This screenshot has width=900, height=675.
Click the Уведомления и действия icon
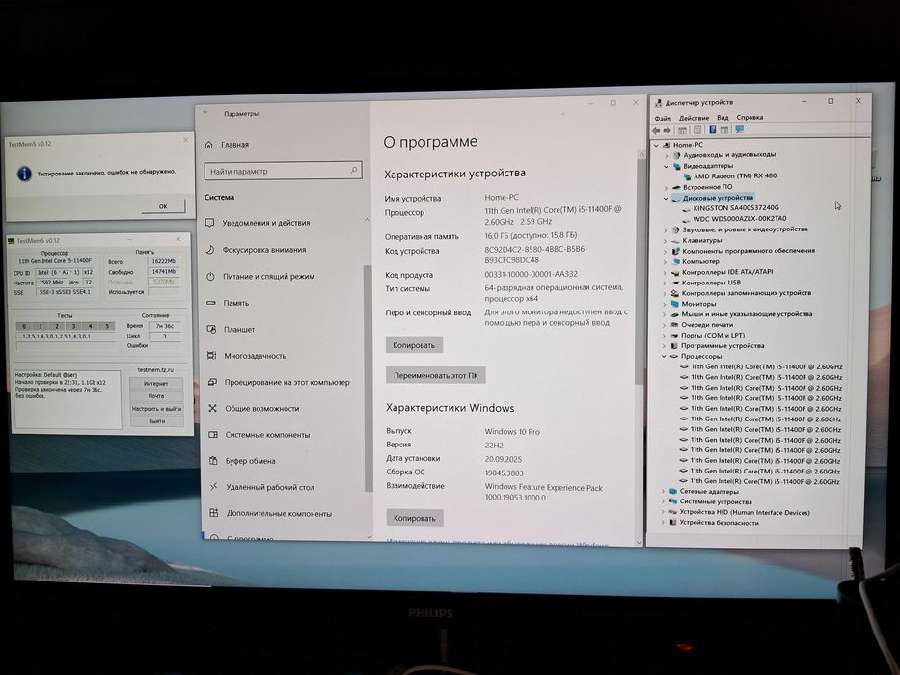[x=209, y=222]
